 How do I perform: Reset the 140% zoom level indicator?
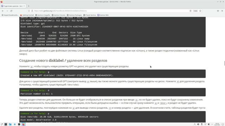[195, 11]
